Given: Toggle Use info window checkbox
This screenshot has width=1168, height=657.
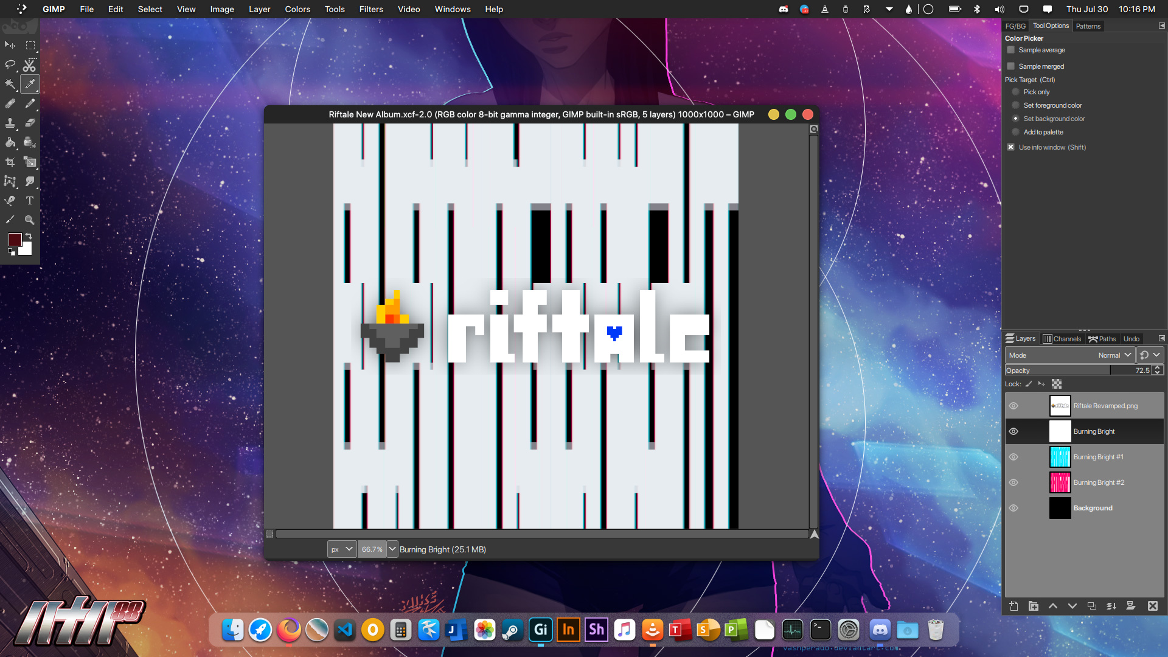Looking at the screenshot, I should click(1011, 147).
